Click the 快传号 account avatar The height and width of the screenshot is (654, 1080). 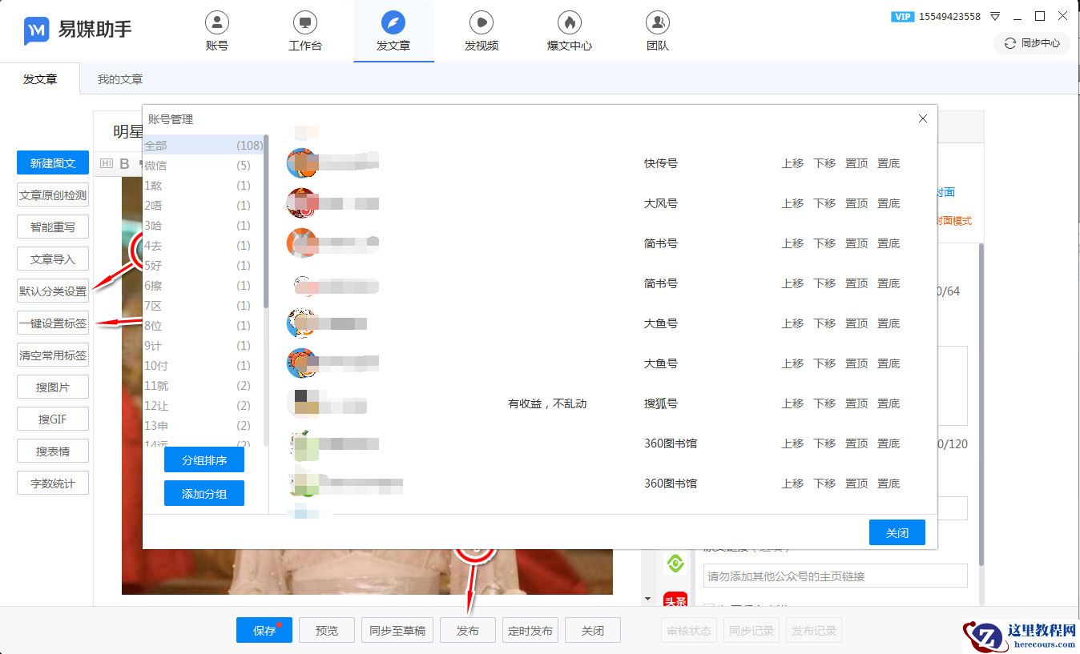302,163
